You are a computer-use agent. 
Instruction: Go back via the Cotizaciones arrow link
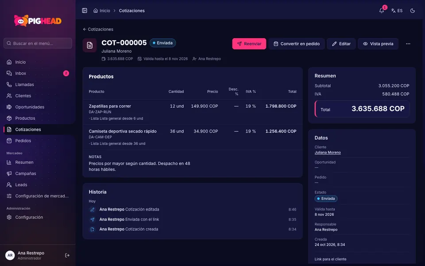[x=98, y=29]
